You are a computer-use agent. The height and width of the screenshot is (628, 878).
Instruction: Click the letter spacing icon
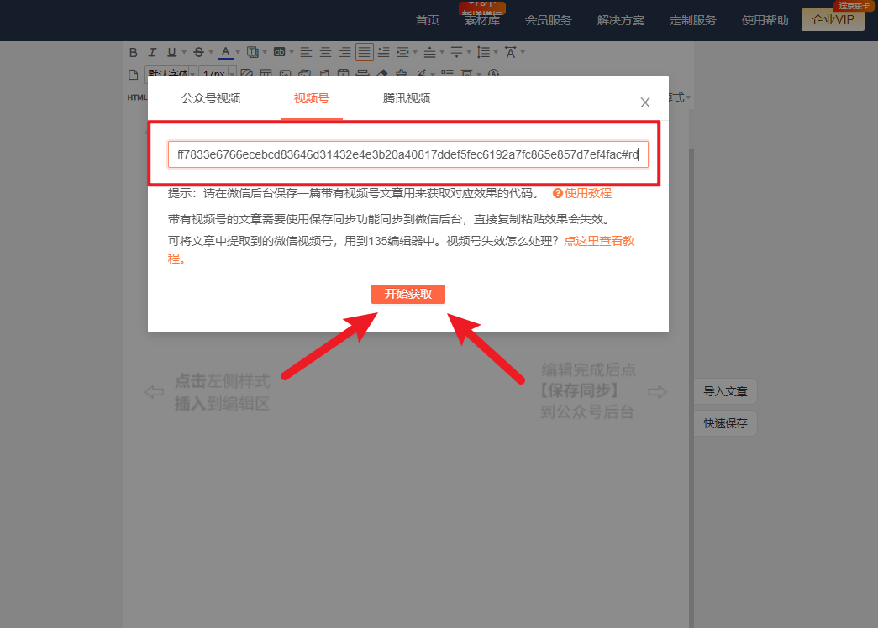(510, 52)
